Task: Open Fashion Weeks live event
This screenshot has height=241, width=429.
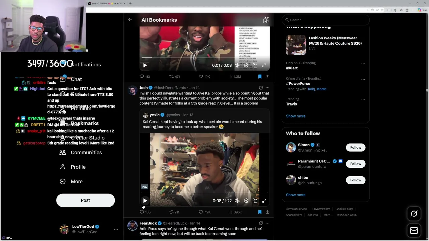Action: [x=325, y=45]
